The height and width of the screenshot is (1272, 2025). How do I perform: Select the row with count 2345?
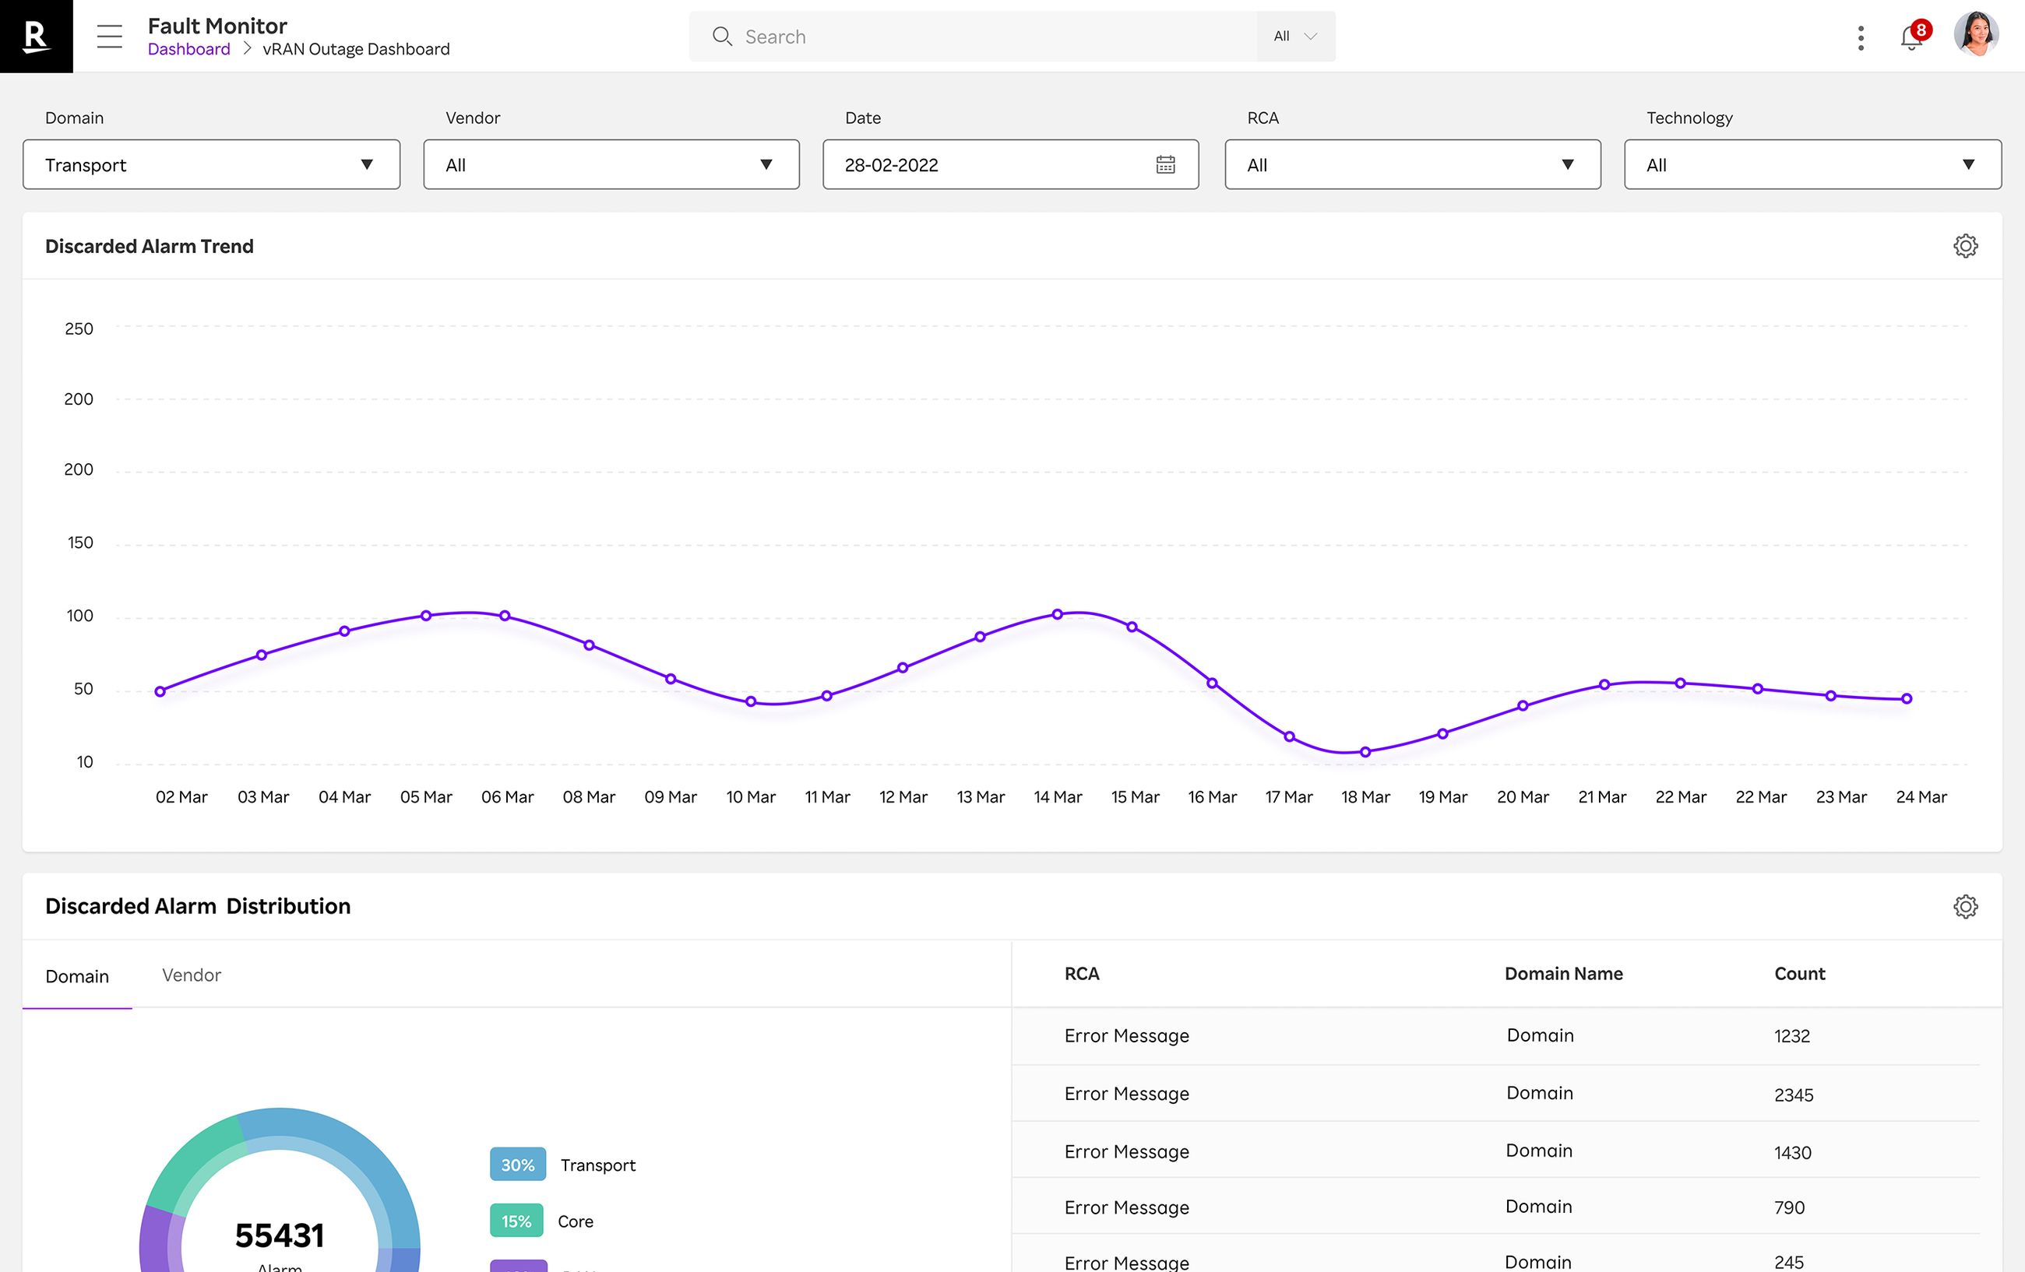coord(1495,1094)
